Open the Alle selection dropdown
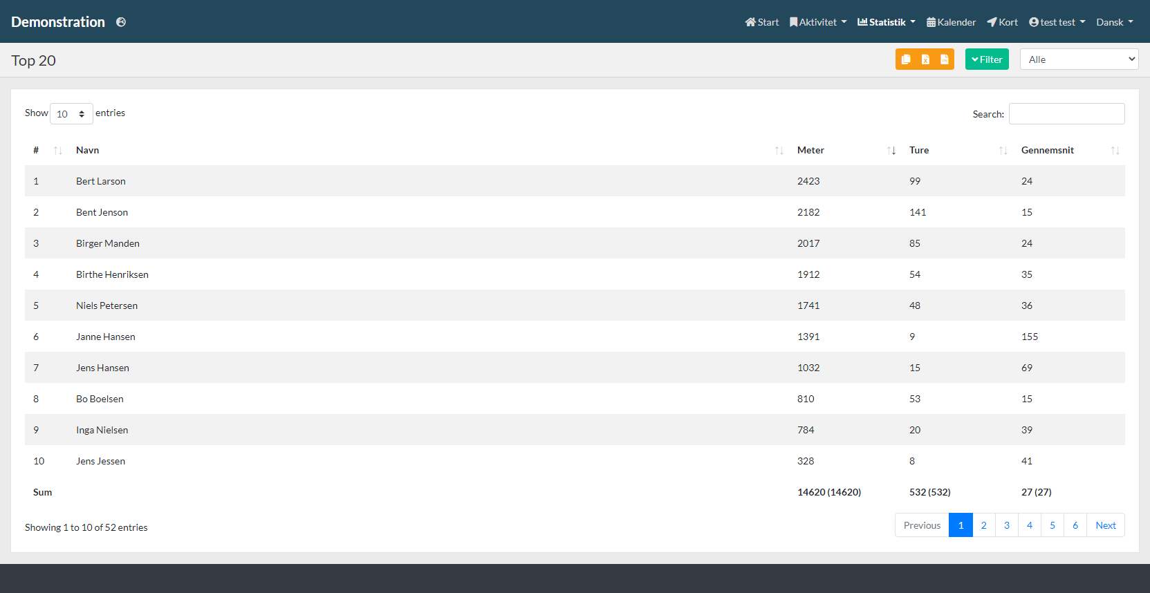This screenshot has width=1150, height=593. 1079,59
